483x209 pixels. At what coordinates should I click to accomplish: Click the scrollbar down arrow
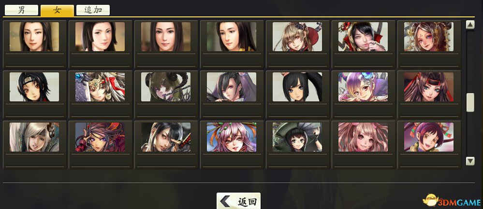(470, 161)
